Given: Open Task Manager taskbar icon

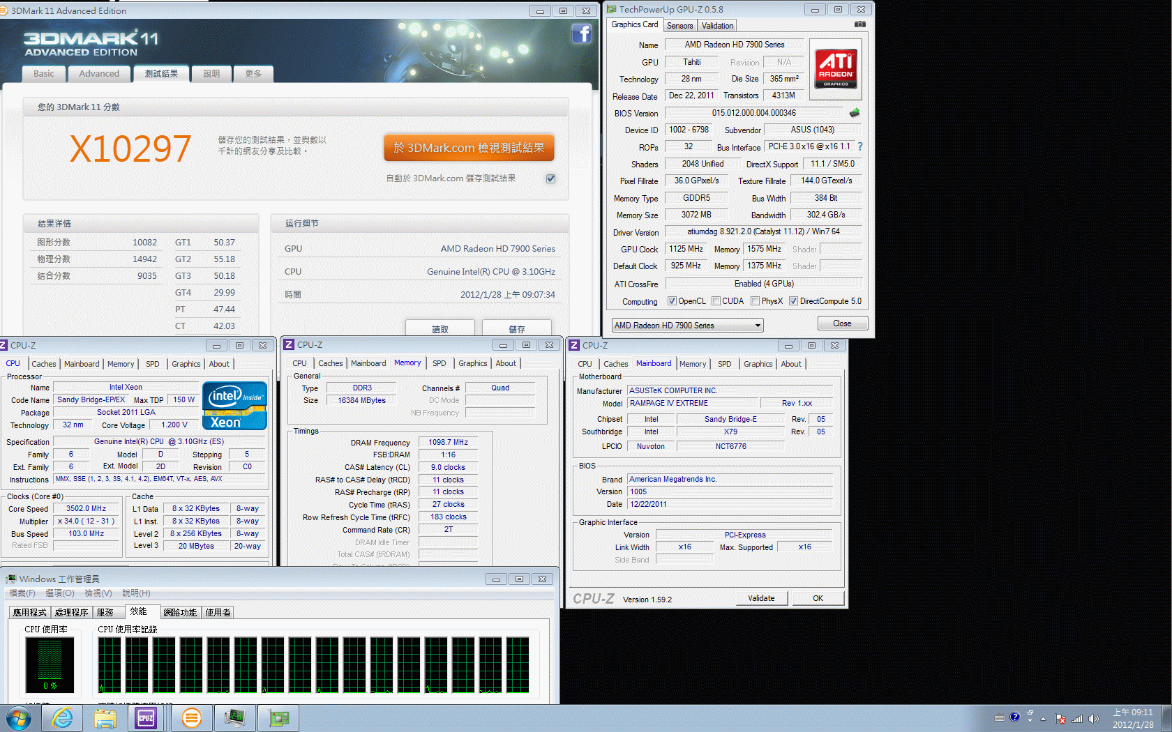Looking at the screenshot, I should pos(234,718).
